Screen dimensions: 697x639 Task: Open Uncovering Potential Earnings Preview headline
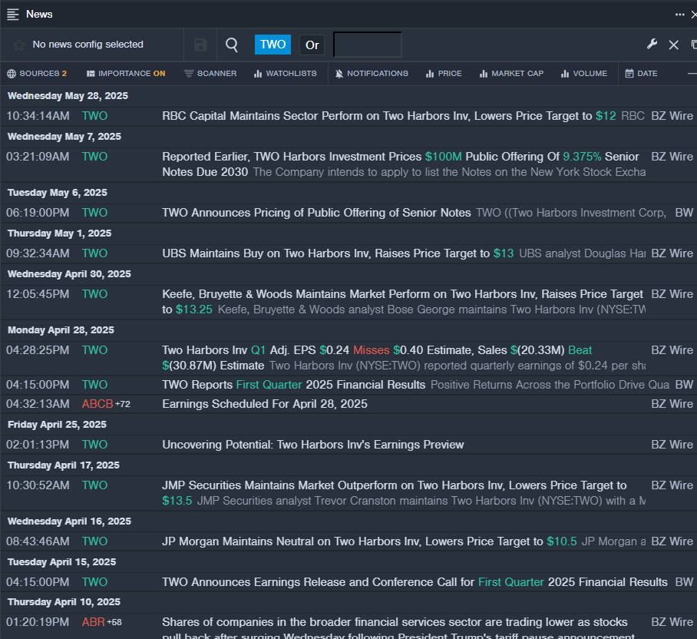coord(313,445)
